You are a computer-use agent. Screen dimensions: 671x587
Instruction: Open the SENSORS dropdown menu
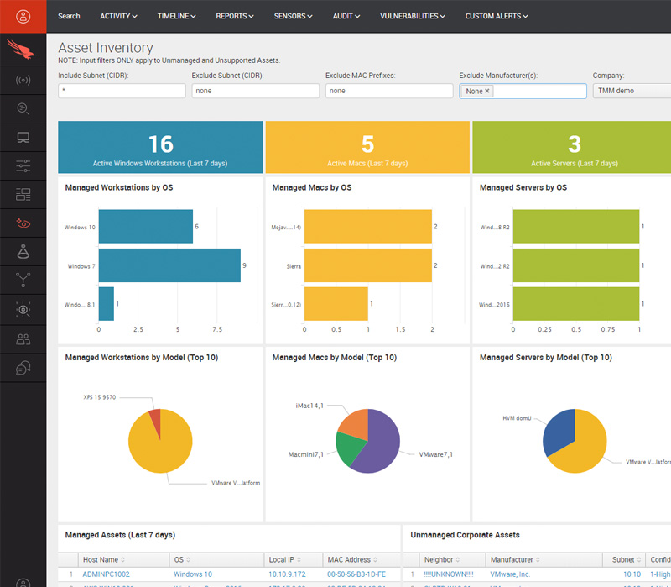click(x=294, y=16)
